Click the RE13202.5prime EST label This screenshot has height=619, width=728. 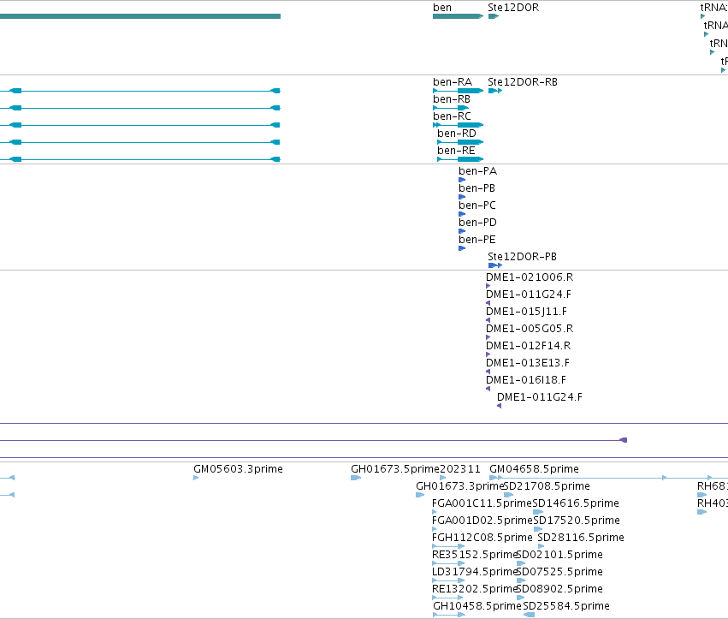coord(474,589)
